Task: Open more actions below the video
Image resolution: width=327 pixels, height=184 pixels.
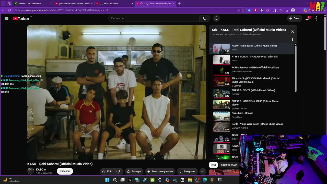Action: pos(203,171)
